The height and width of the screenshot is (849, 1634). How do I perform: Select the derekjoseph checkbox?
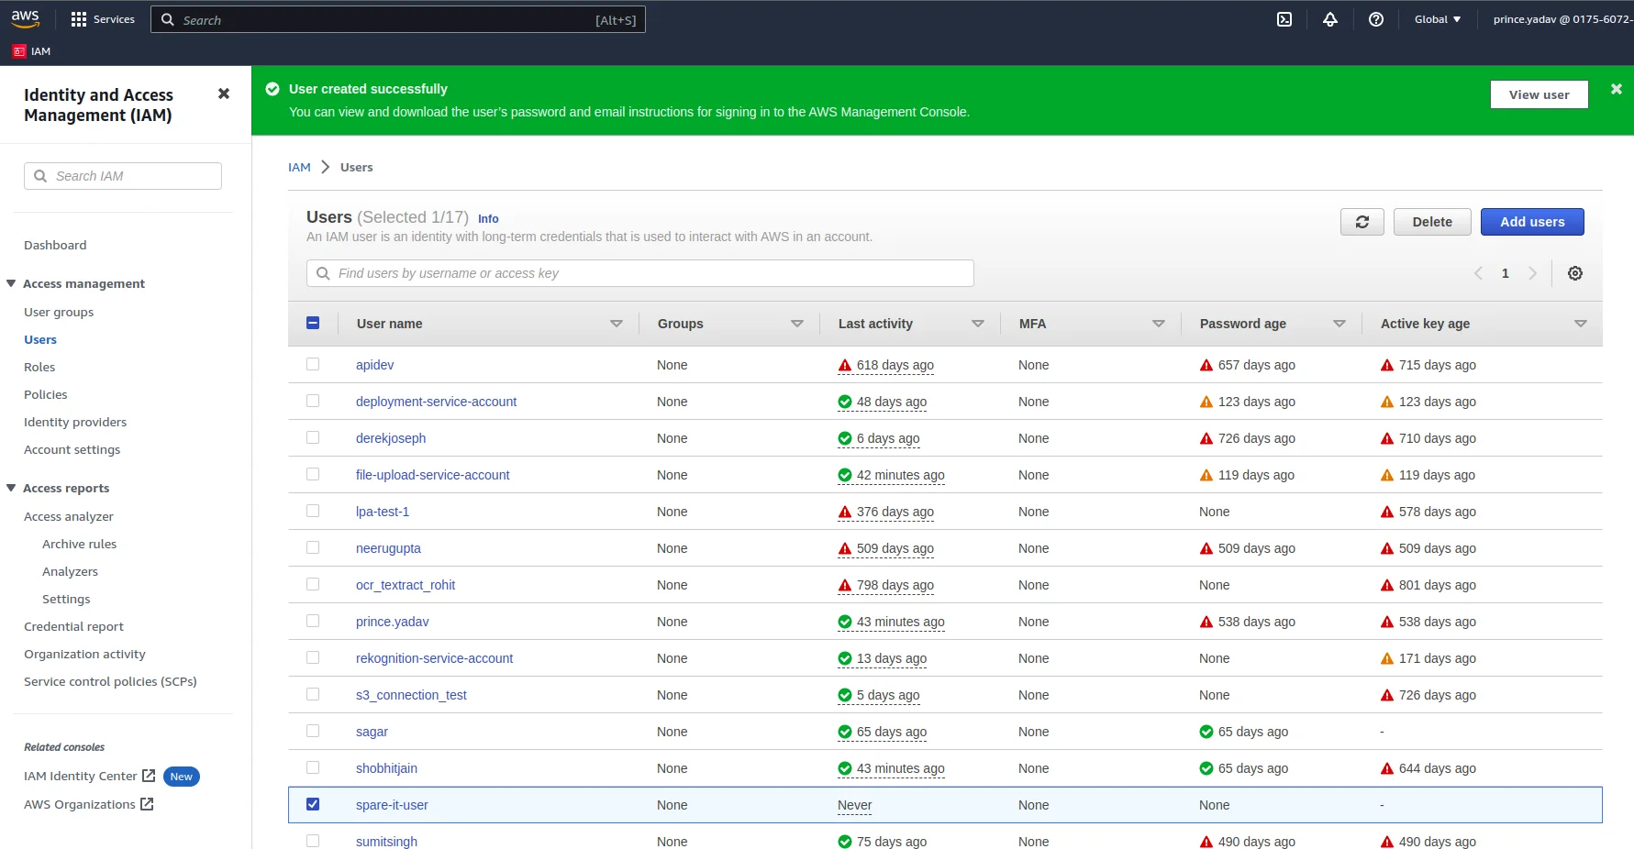coord(313,437)
